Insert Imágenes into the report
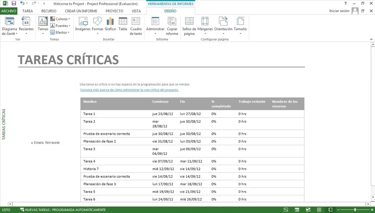The height and width of the screenshot is (213, 375). coord(83,24)
